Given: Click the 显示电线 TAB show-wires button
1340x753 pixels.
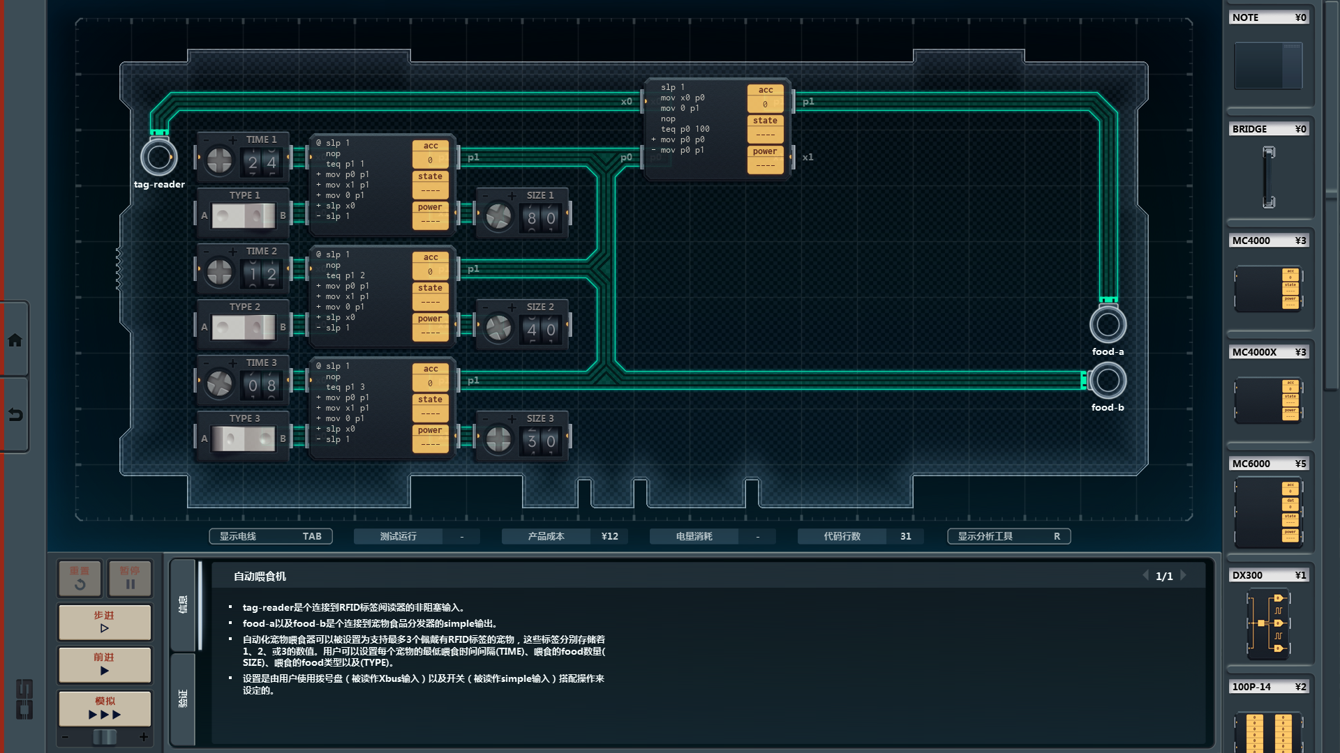Looking at the screenshot, I should point(271,536).
